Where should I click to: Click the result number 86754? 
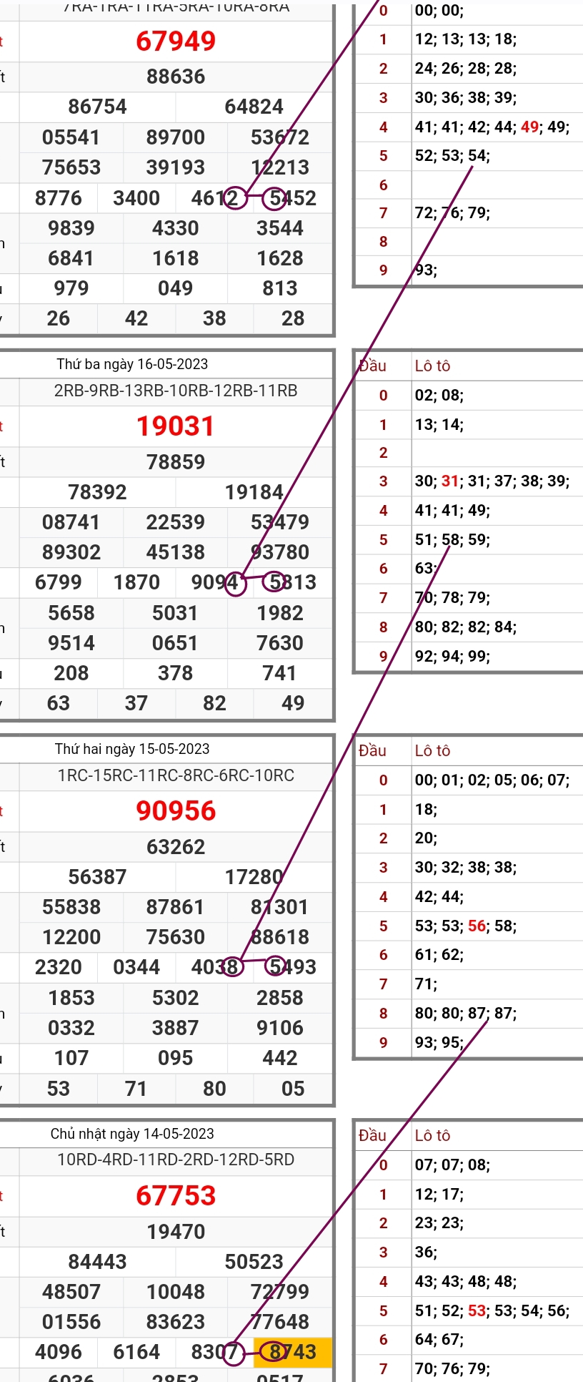98,107
